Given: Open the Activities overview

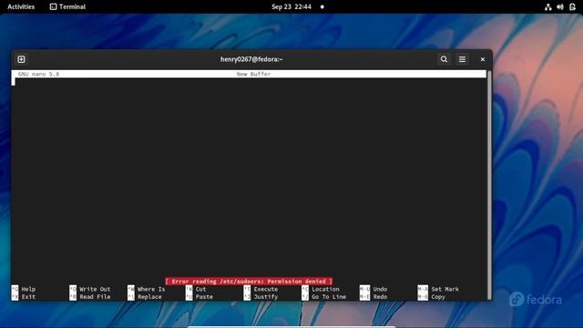Looking at the screenshot, I should pyautogui.click(x=21, y=6).
